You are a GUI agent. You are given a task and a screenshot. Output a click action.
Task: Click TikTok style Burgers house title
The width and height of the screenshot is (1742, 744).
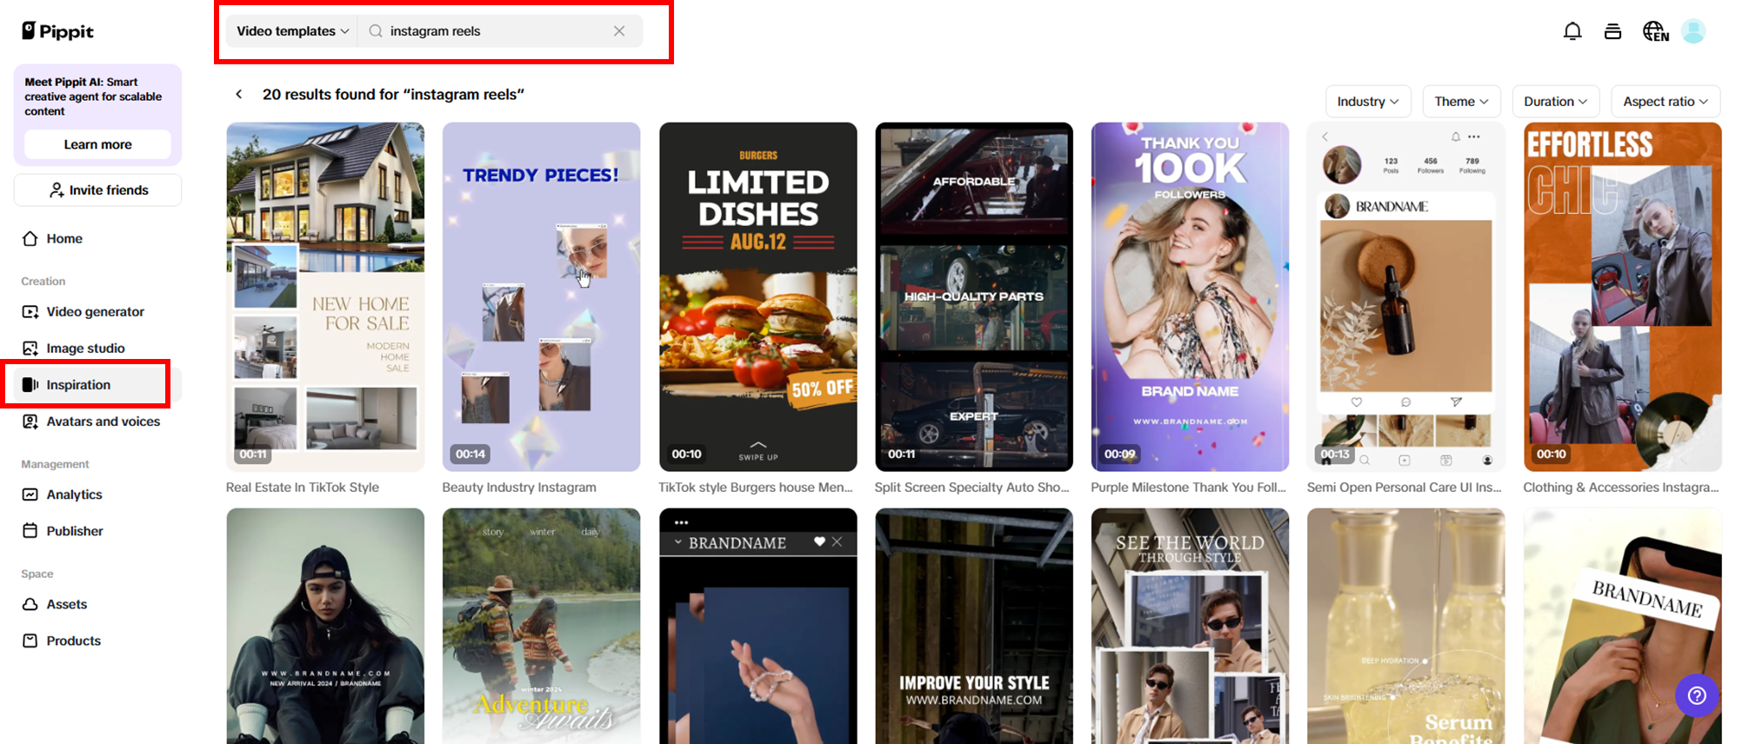click(756, 488)
